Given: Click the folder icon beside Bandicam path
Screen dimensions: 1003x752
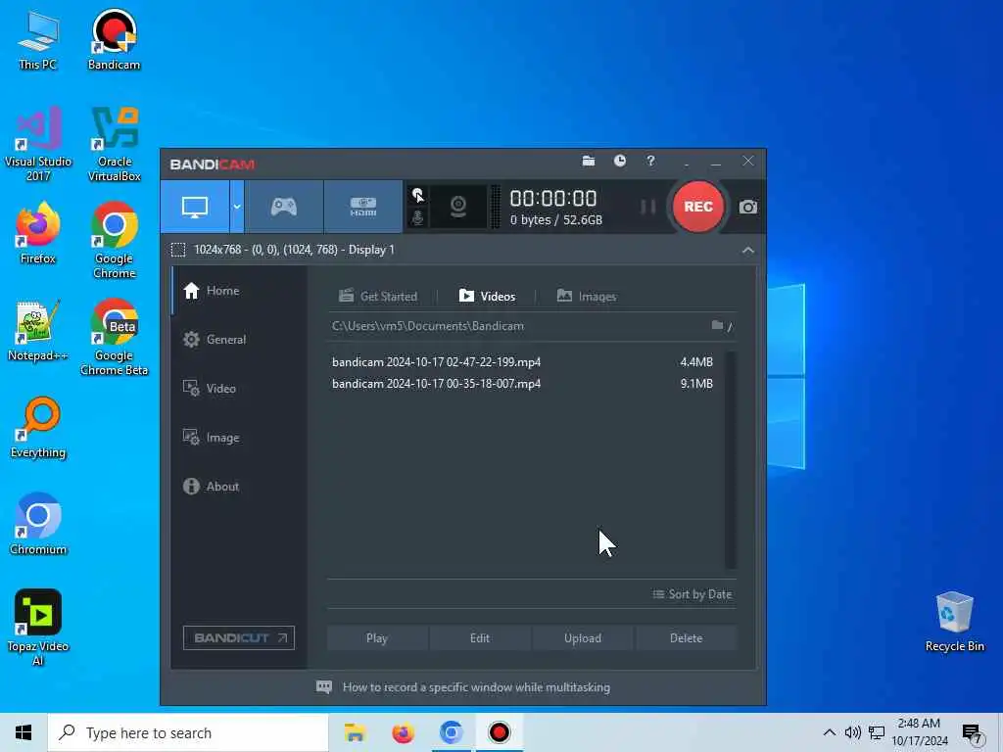Looking at the screenshot, I should [x=717, y=325].
